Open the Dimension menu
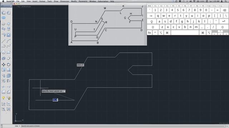Image resolution: width=229 pixels, height=128 pixels. click(x=64, y=1)
